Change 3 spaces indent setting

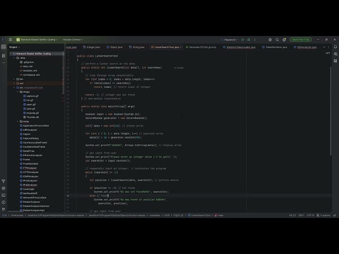[x=323, y=215]
